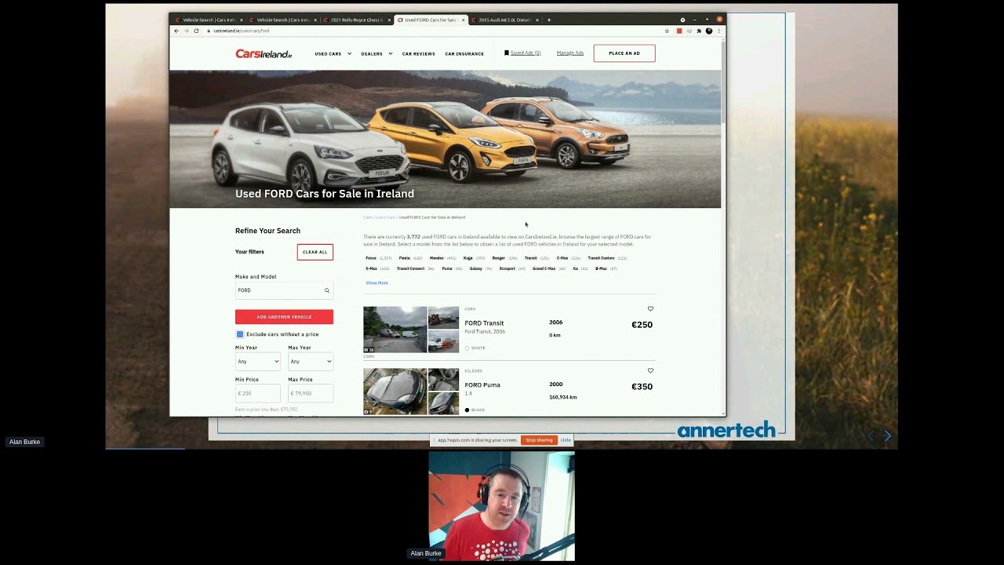This screenshot has height=565, width=1004.
Task: Open the FORD Puma main listing photo
Action: [x=395, y=391]
